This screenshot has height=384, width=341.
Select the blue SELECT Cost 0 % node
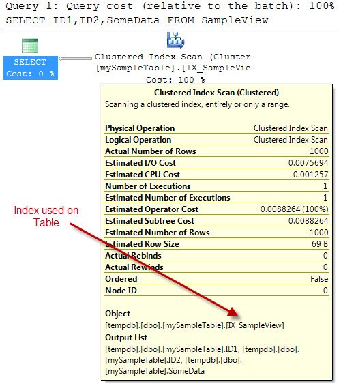(31, 68)
